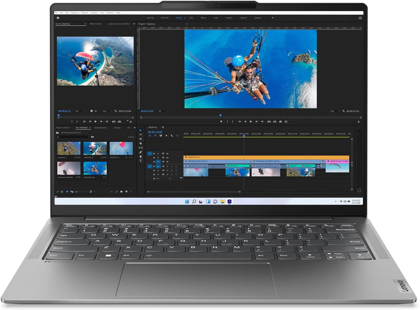The image size is (420, 310).
Task: Open the Sequence menu in the menu bar
Action: point(75,13)
